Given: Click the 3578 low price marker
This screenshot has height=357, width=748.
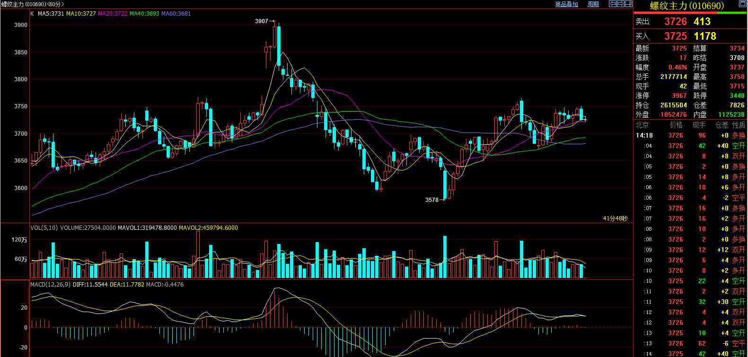Looking at the screenshot, I should pyautogui.click(x=431, y=200).
